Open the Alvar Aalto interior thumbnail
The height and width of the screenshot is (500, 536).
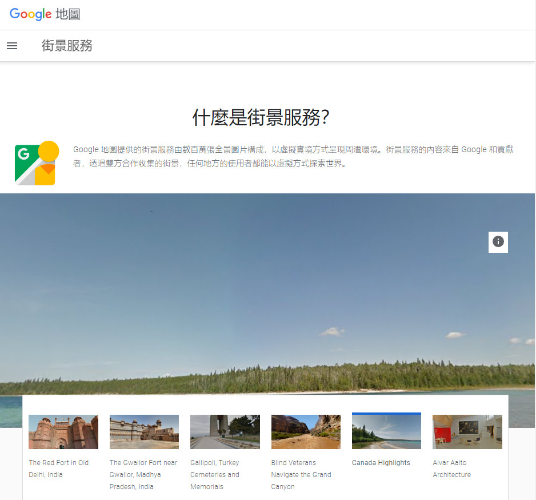click(467, 431)
